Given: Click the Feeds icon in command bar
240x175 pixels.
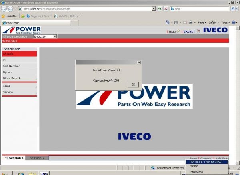Looking at the screenshot, I should [176, 23].
